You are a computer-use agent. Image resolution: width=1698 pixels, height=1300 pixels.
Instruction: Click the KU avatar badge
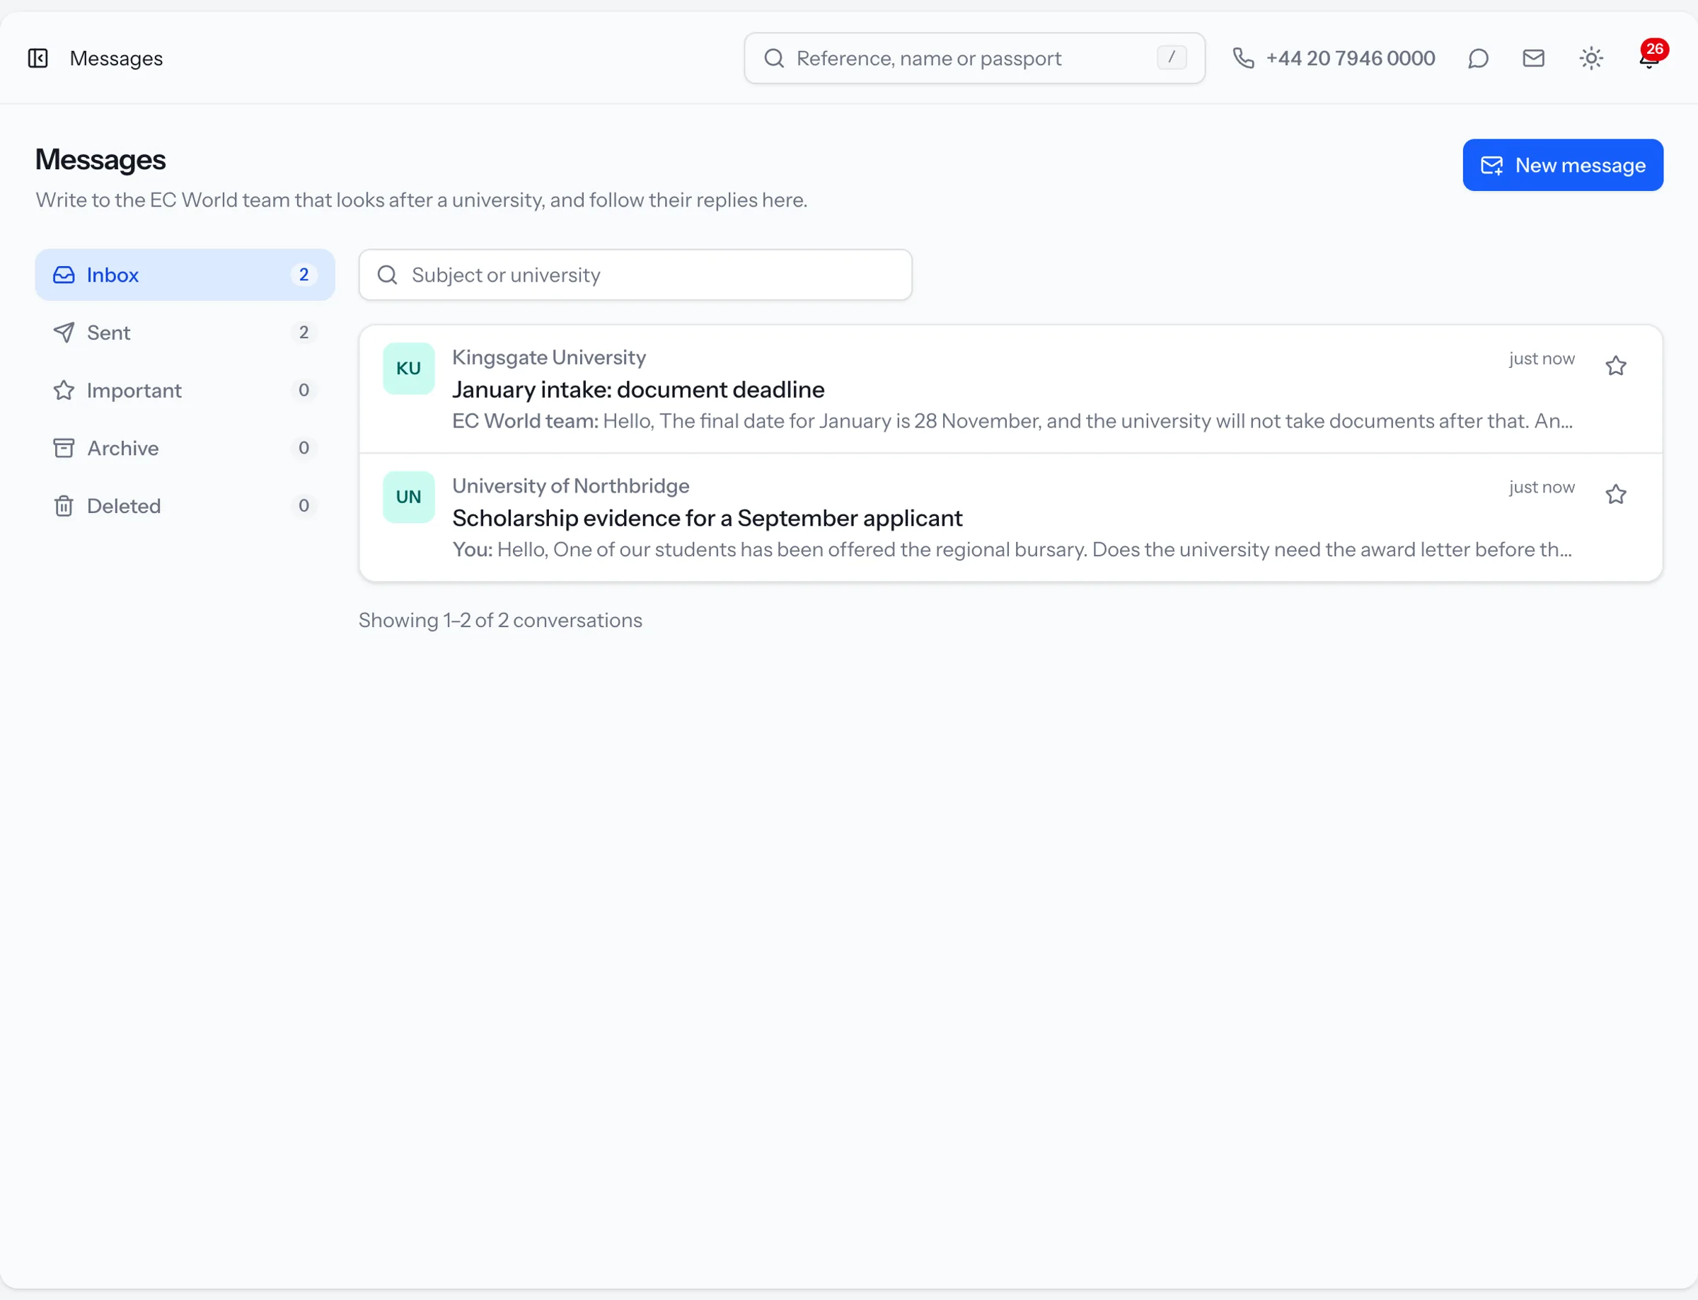pyautogui.click(x=408, y=368)
